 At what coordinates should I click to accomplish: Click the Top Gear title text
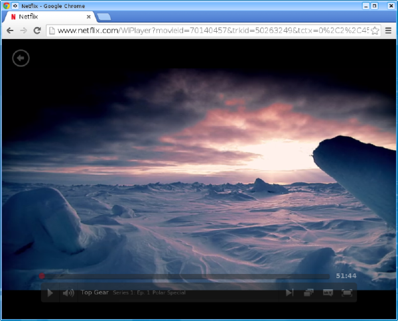(x=95, y=292)
